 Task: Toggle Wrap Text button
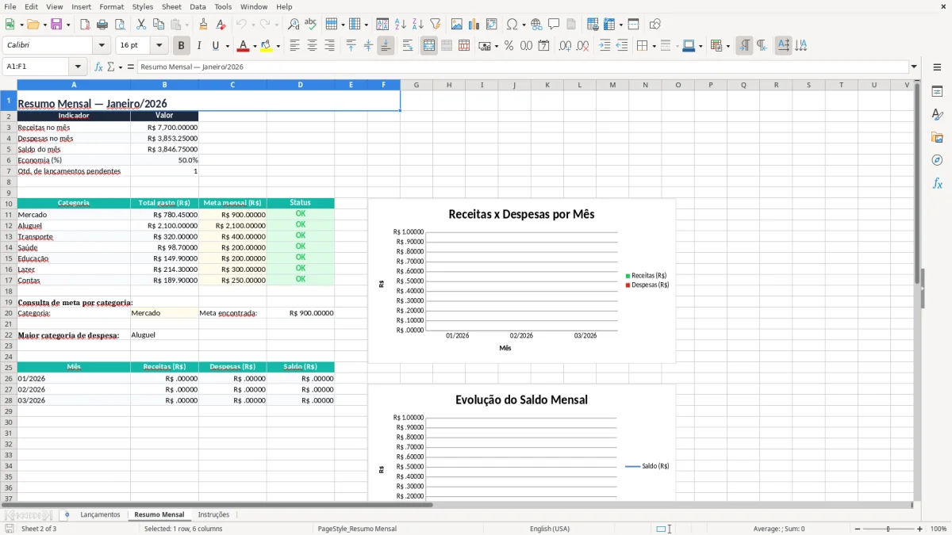[x=408, y=46]
